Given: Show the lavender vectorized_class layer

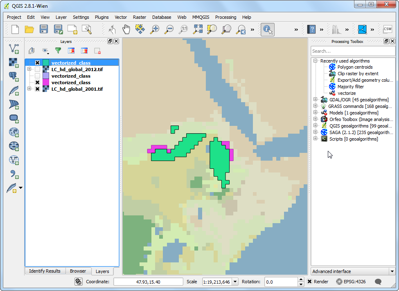Looking at the screenshot, I should [37, 76].
